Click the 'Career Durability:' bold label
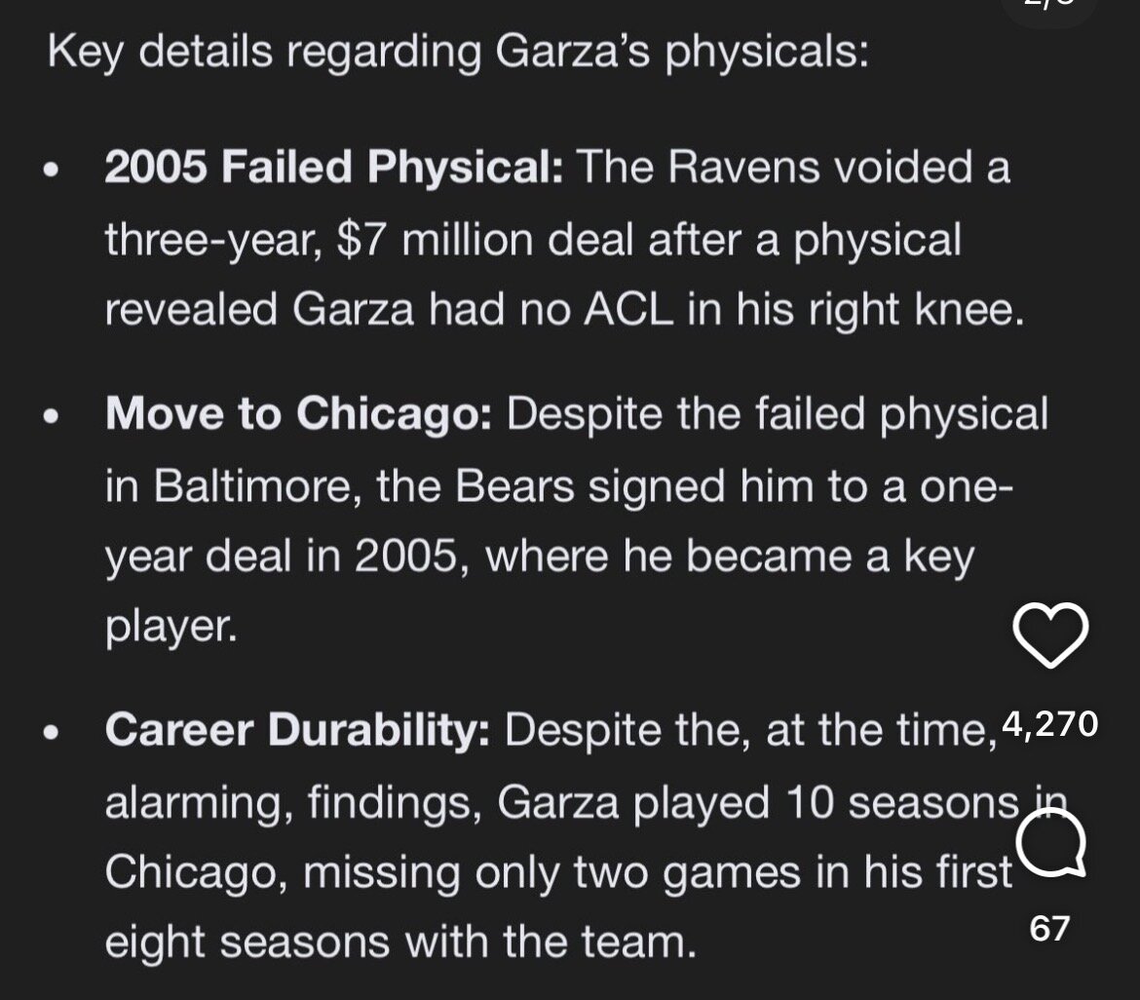 pos(297,730)
